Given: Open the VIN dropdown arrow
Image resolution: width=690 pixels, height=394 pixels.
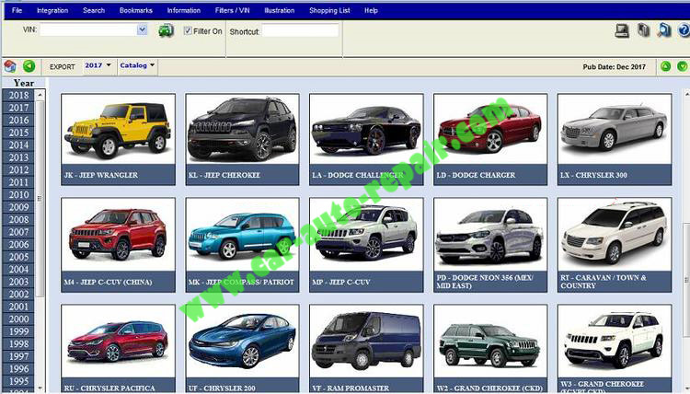Looking at the screenshot, I should tap(142, 30).
